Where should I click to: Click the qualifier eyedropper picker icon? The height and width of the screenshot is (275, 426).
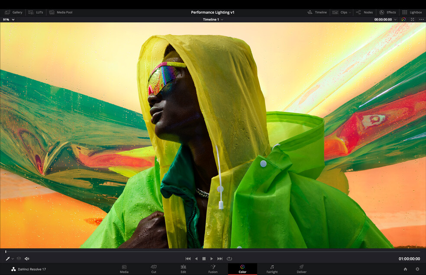8,259
